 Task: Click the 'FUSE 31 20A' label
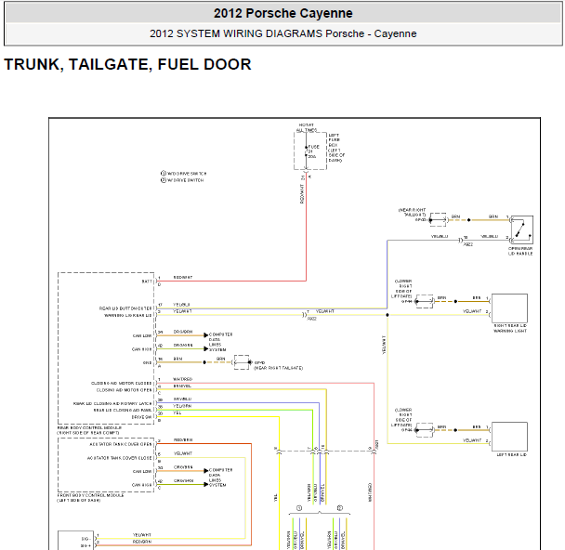313,151
